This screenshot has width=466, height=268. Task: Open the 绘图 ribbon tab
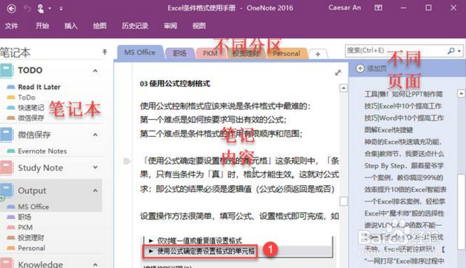click(x=100, y=26)
